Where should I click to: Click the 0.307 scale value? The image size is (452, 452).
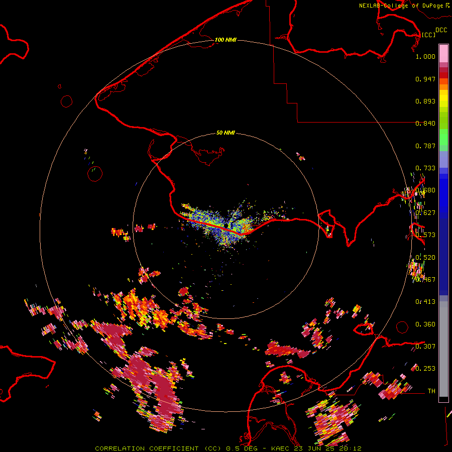(x=425, y=346)
